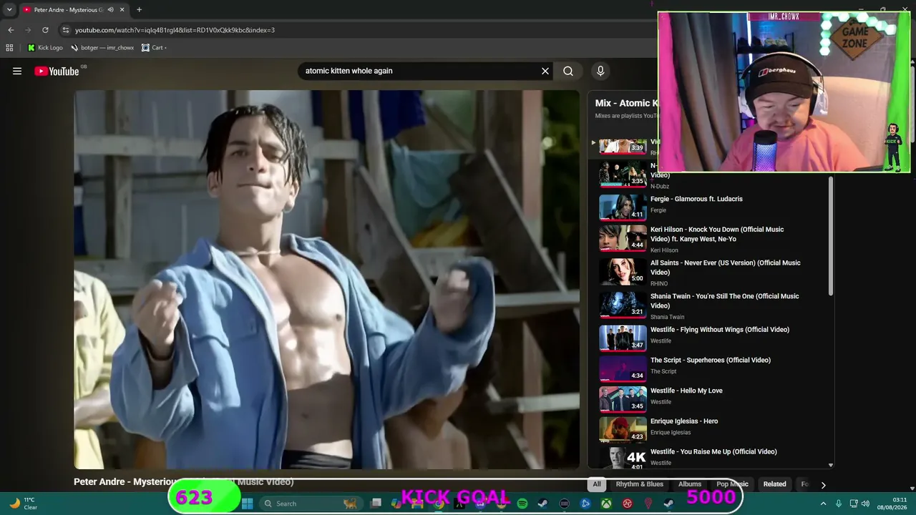
Task: Select the Albums filter chip
Action: (x=690, y=484)
